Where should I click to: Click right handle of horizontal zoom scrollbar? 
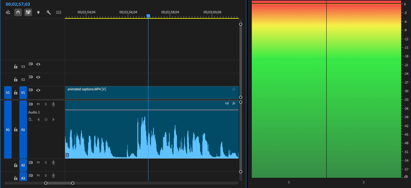coord(73,183)
